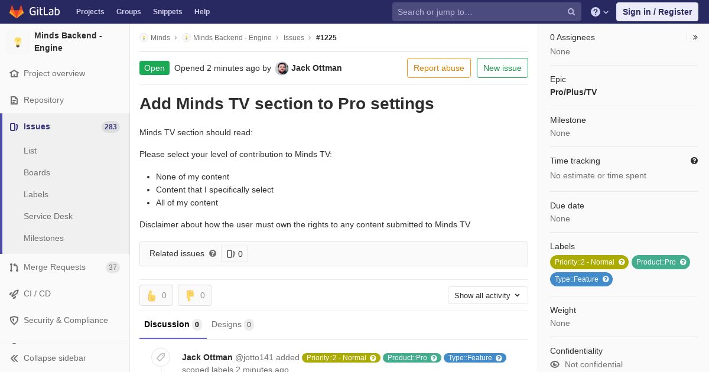Screen dimensions: 709x372
Task: Click the issue title heading text
Action: (x=287, y=104)
